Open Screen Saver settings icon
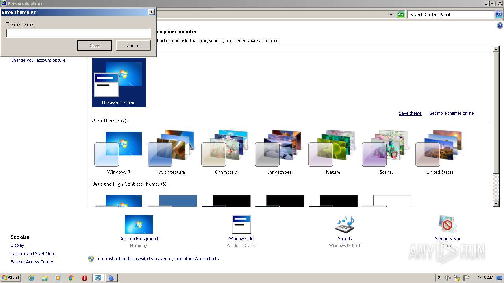Image resolution: width=504 pixels, height=283 pixels. click(x=447, y=224)
